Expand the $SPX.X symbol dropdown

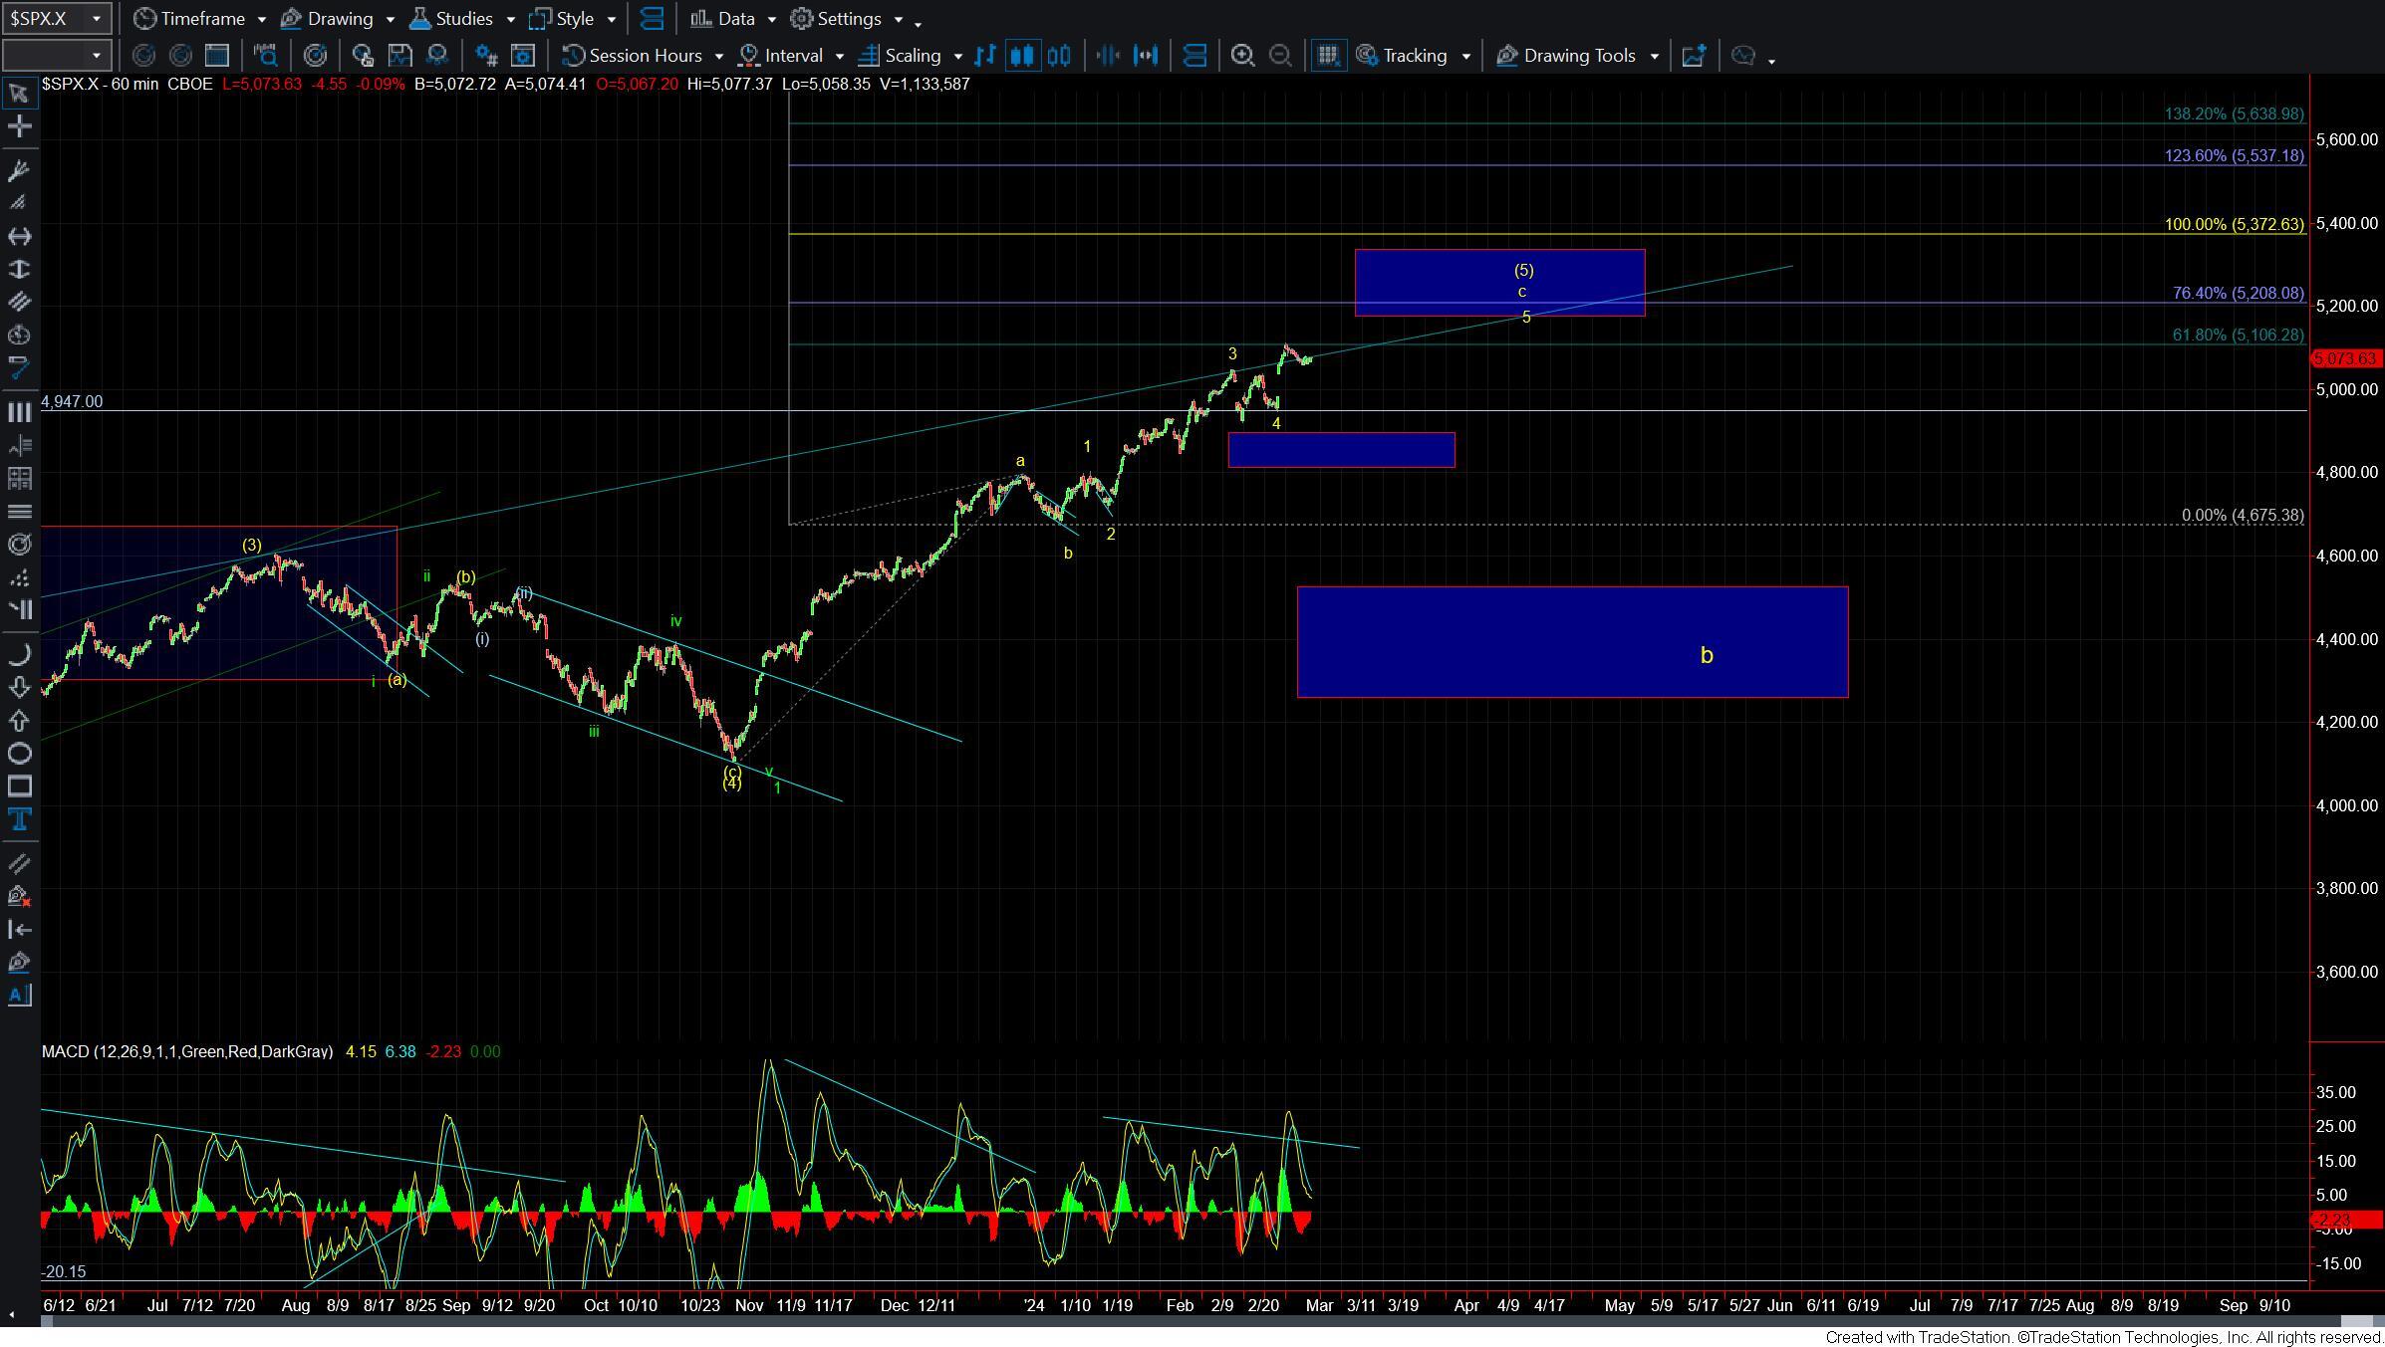pos(96,18)
